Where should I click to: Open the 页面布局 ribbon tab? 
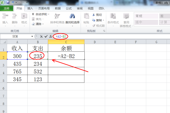tap(44, 8)
